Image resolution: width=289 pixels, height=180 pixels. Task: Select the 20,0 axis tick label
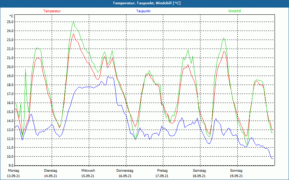tap(10, 67)
